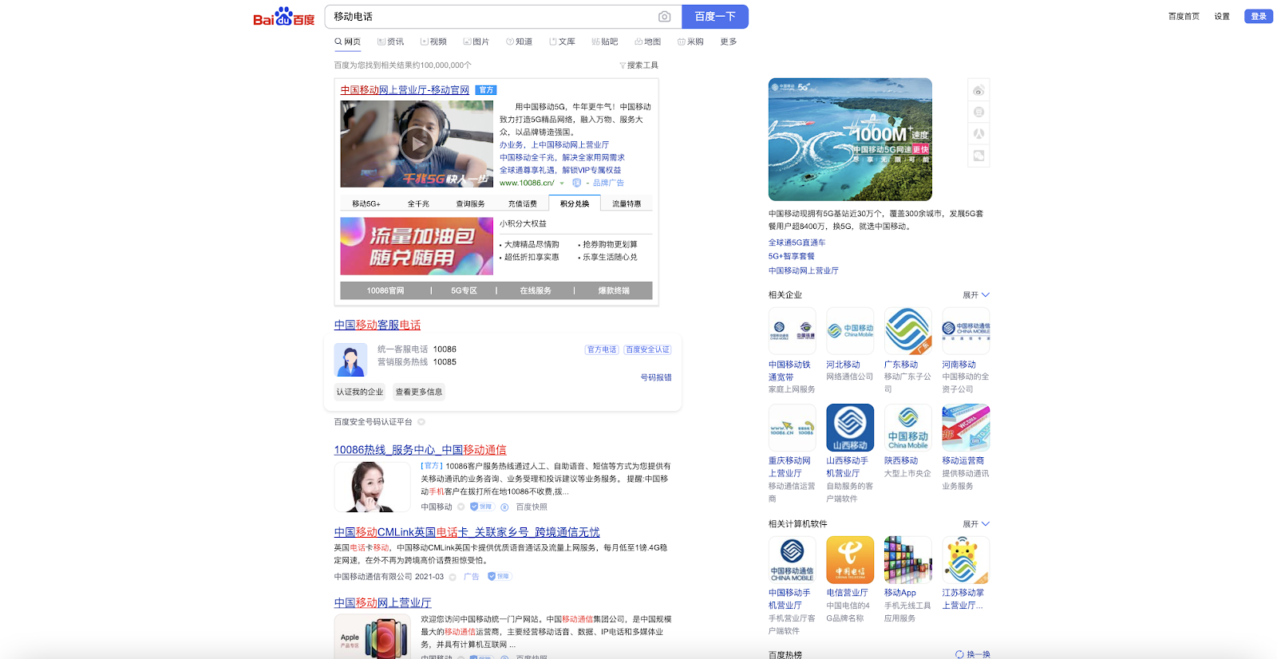Open the 中国移动铁通宽带 logo
The height and width of the screenshot is (659, 1277).
[793, 331]
